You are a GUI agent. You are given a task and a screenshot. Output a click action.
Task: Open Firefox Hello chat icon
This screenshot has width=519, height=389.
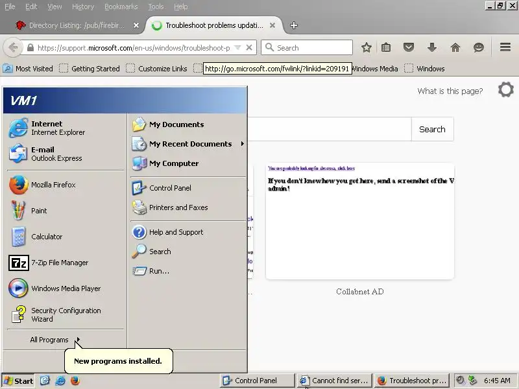click(x=478, y=47)
